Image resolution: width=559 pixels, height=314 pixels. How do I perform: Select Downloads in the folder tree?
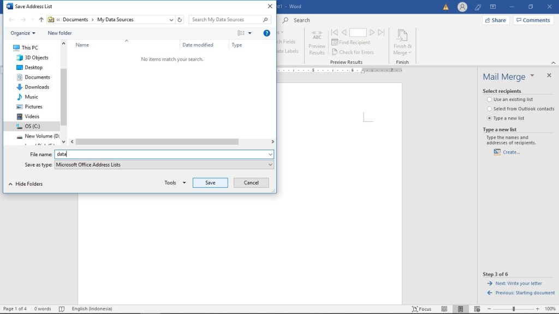[x=37, y=87]
